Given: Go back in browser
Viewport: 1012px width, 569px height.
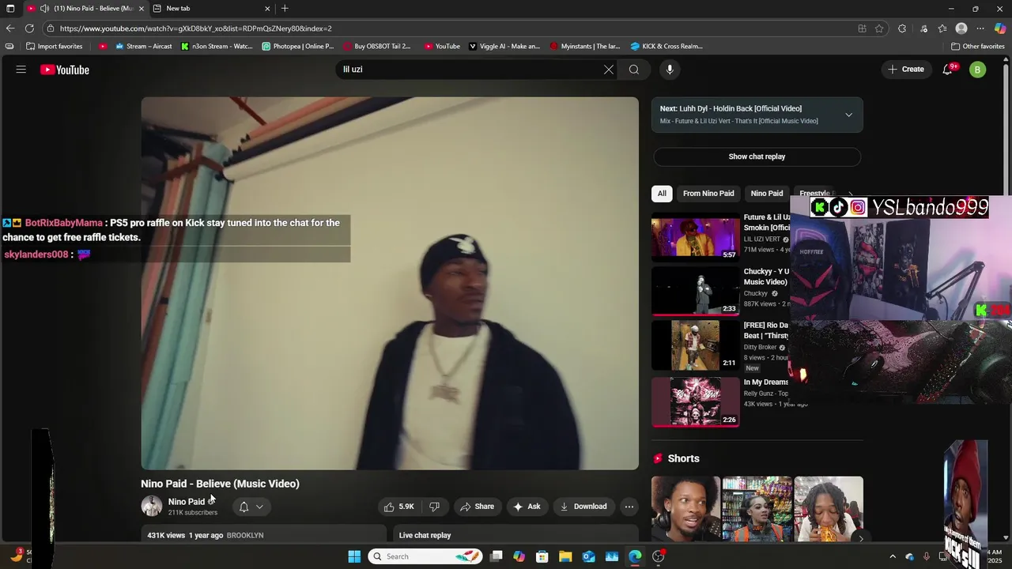Looking at the screenshot, I should pos(10,28).
